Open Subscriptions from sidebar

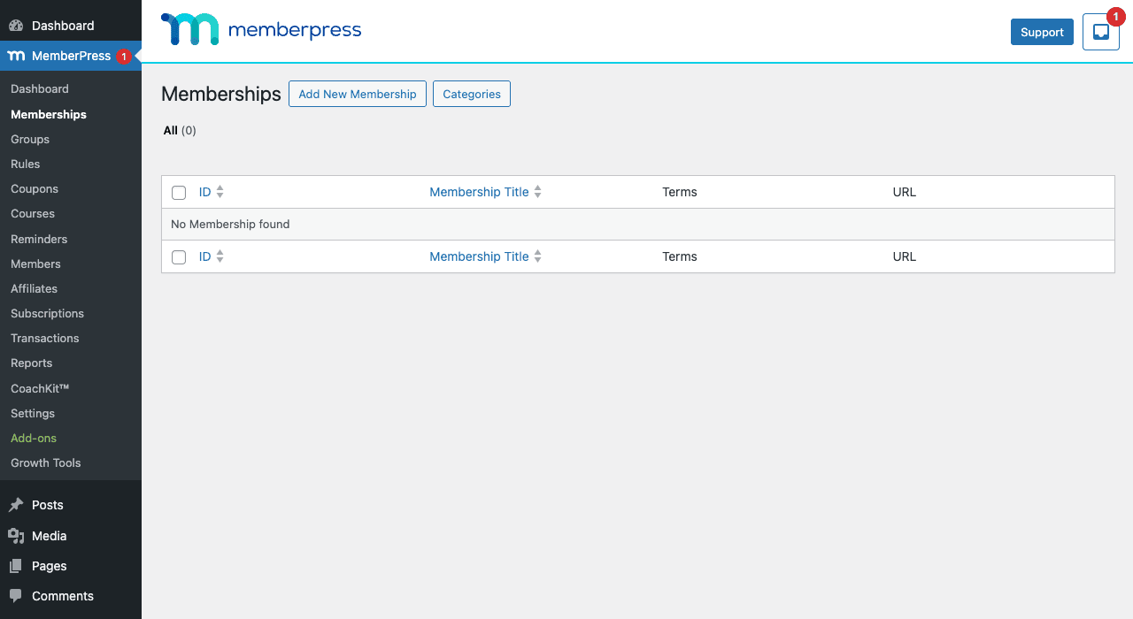tap(47, 313)
